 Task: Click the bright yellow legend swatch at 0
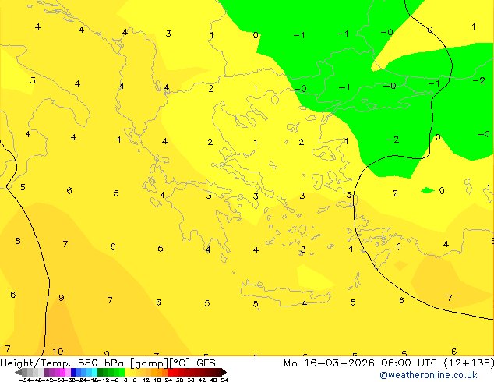127,372
